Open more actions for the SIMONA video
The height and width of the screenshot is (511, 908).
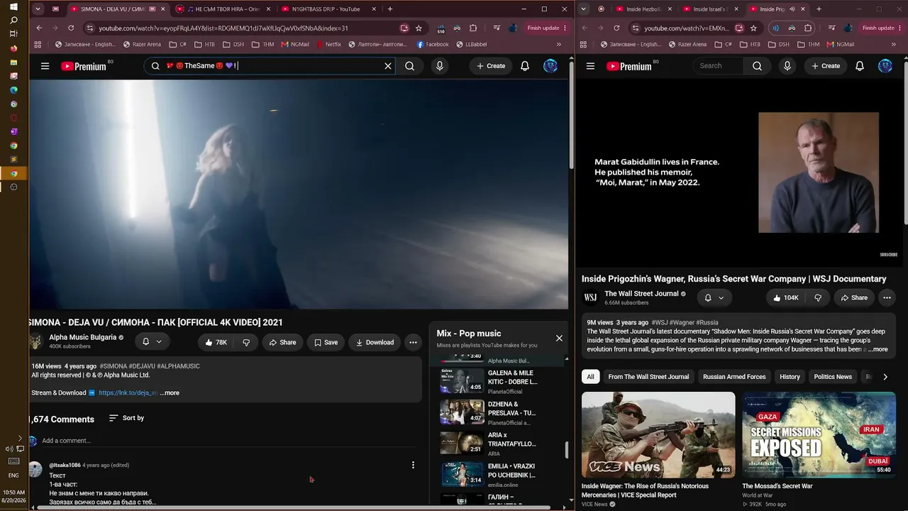[x=413, y=342]
